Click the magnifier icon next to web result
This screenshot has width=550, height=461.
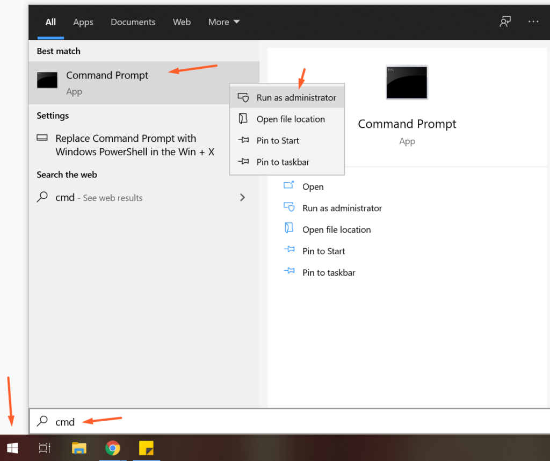42,197
